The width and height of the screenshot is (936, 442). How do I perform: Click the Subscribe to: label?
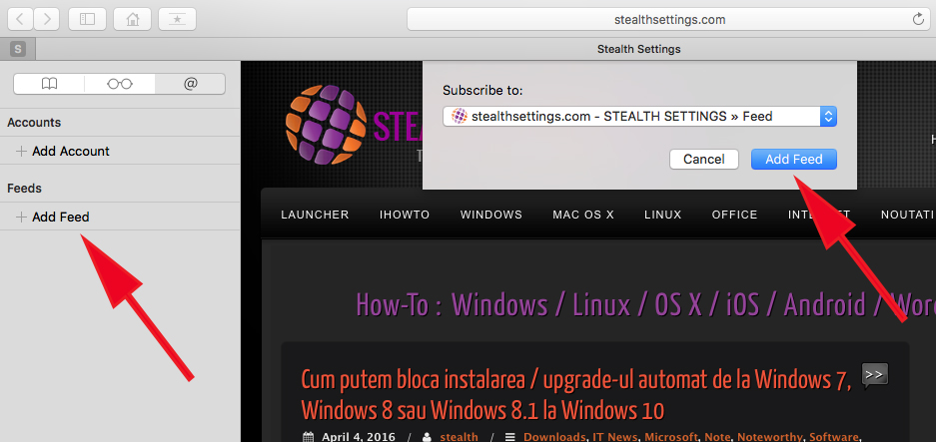(482, 91)
